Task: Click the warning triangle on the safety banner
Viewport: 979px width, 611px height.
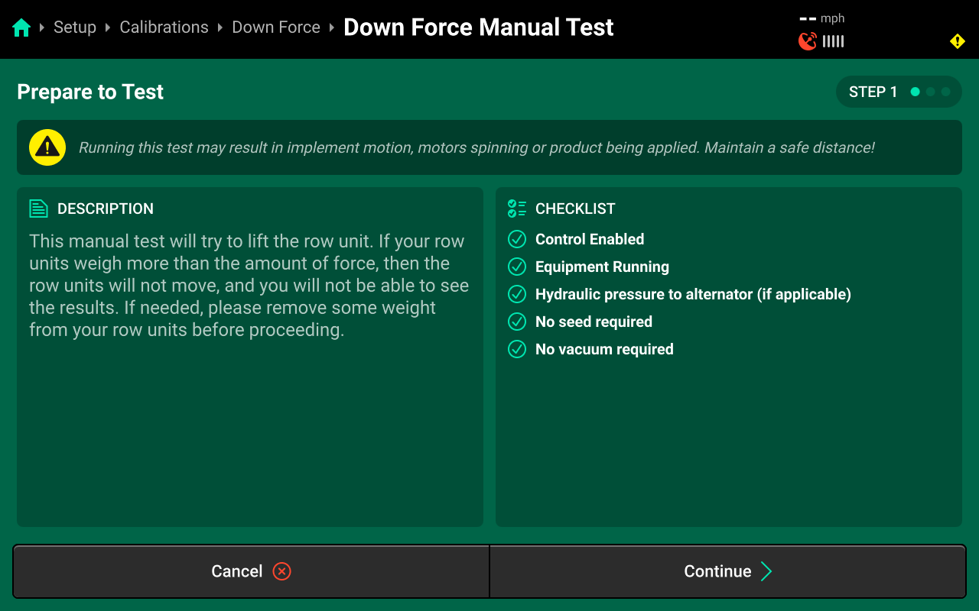Action: 47,147
